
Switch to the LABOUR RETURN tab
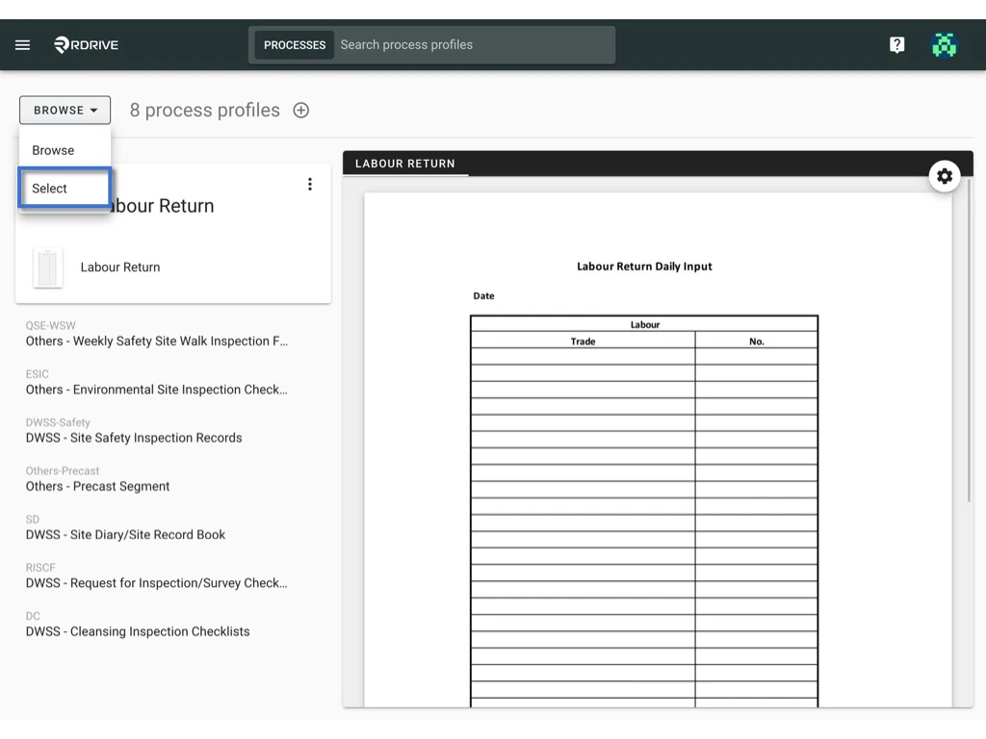[405, 164]
